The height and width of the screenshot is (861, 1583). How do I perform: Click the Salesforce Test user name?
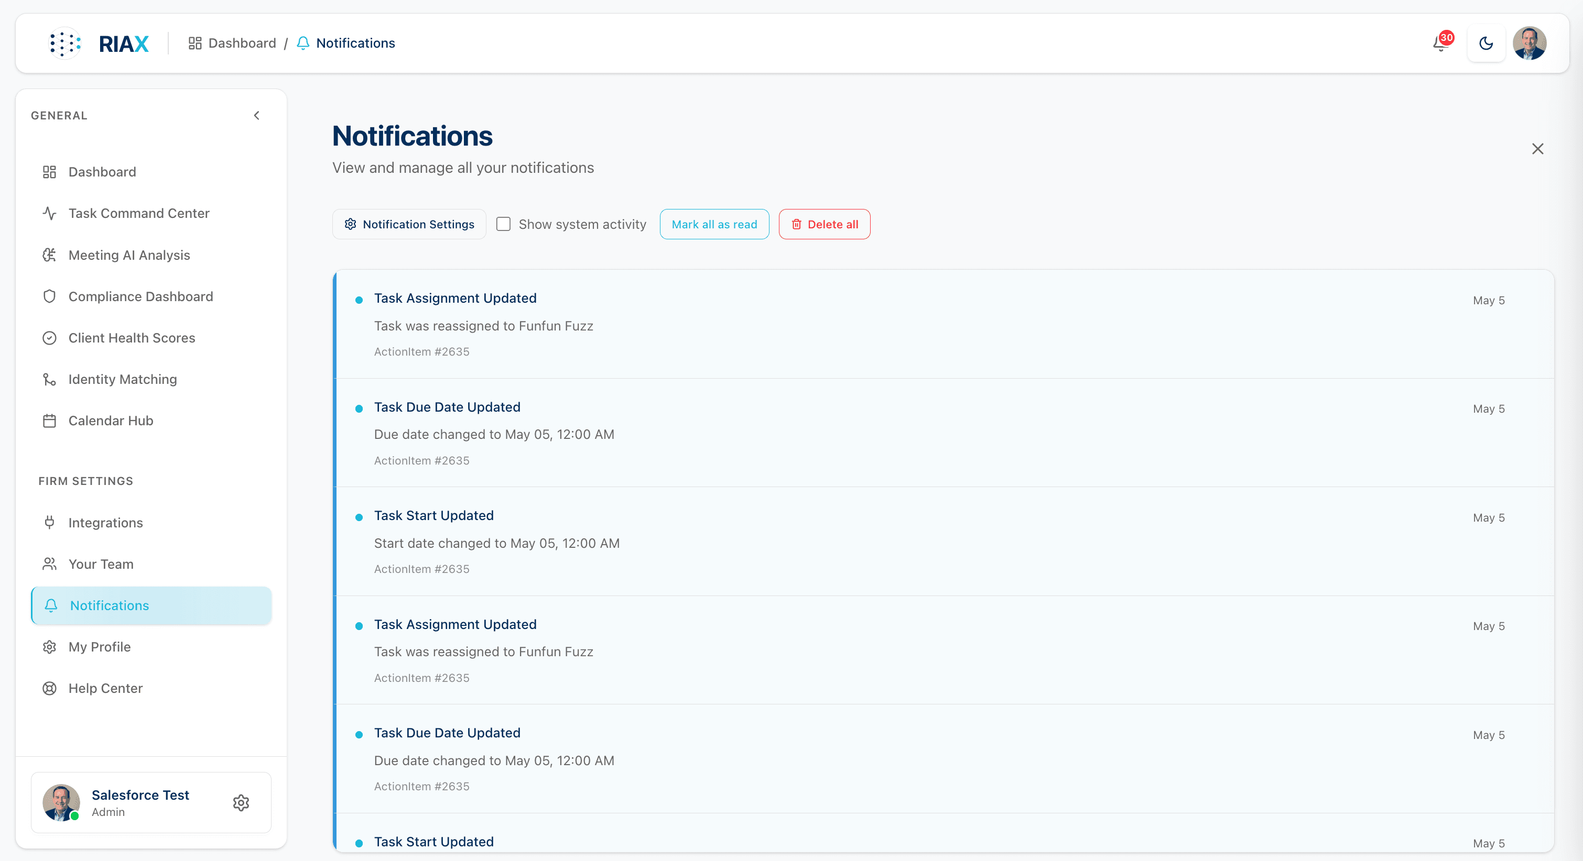(x=140, y=794)
